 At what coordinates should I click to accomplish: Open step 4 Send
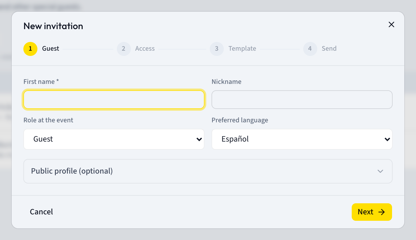click(x=320, y=49)
